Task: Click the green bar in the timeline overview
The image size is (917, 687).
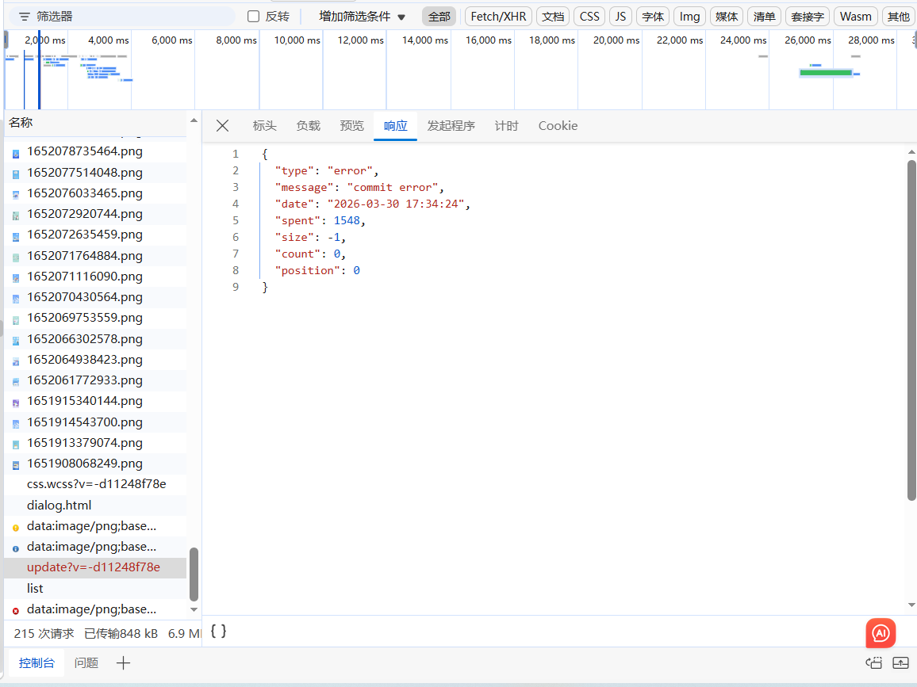Action: (825, 73)
